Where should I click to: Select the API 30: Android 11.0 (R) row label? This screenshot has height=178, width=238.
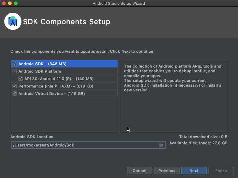pyautogui.click(x=59, y=79)
